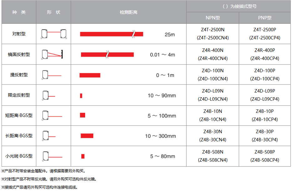This screenshot has height=192, width=292.
Task: Click the red 25m detection distance bar
Action: (x=111, y=34)
